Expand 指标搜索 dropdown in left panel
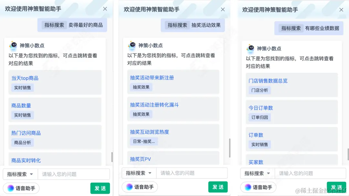 (20, 174)
